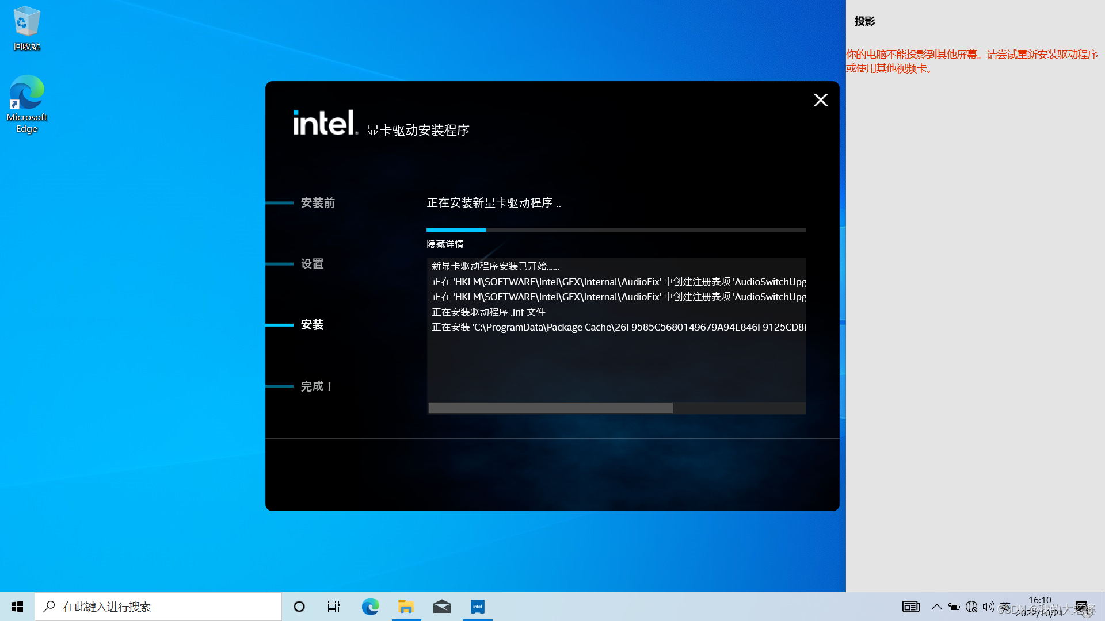
Task: Open File Explorer from taskbar
Action: click(x=406, y=607)
